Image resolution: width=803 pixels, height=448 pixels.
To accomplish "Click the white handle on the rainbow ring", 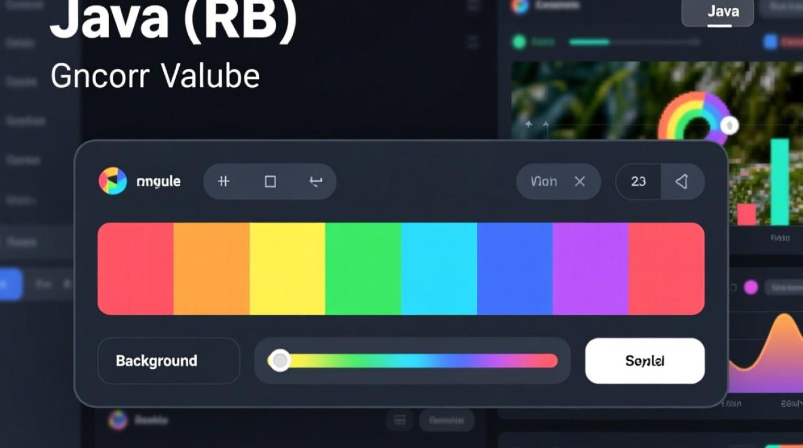I will (x=729, y=125).
